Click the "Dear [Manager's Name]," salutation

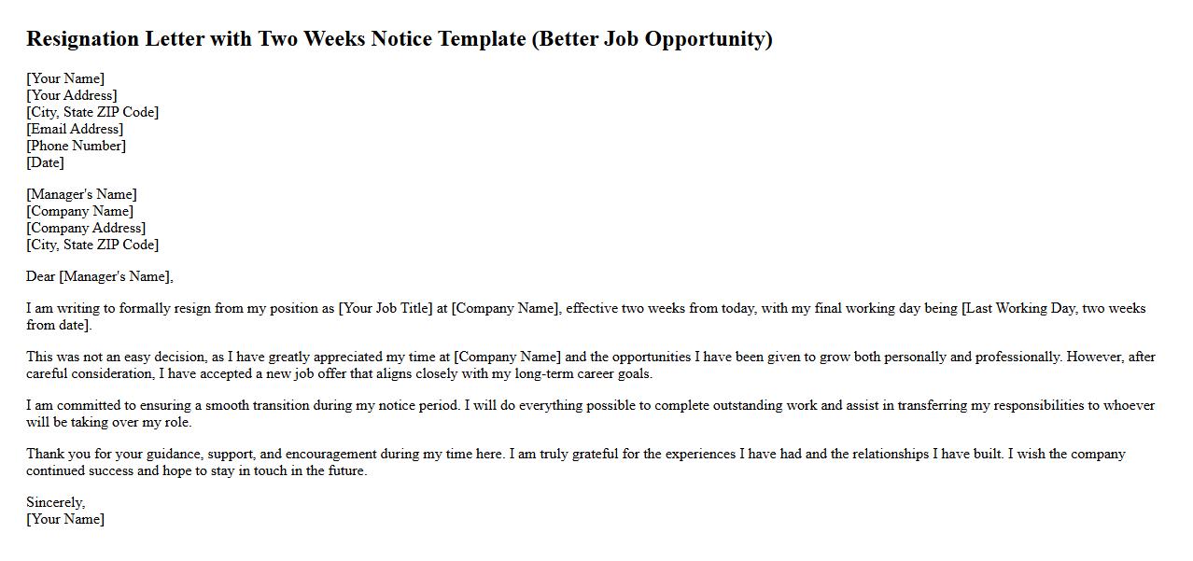(100, 276)
